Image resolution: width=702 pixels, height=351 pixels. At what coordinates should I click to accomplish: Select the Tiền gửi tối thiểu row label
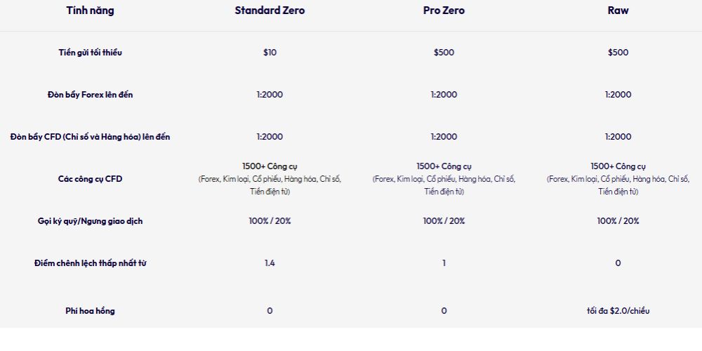pos(90,53)
